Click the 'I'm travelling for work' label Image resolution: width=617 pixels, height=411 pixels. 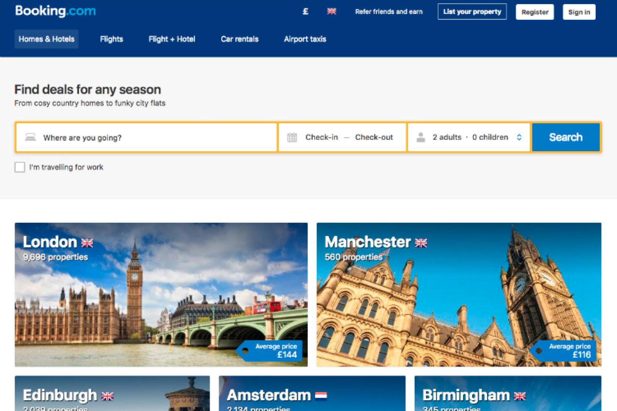66,167
